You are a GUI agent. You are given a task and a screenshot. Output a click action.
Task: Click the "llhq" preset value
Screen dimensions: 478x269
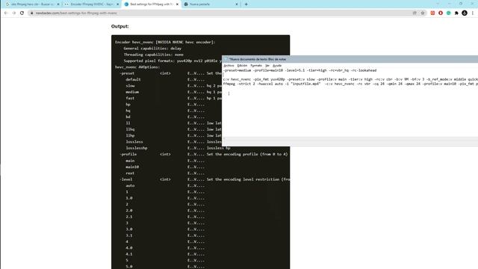click(130, 129)
